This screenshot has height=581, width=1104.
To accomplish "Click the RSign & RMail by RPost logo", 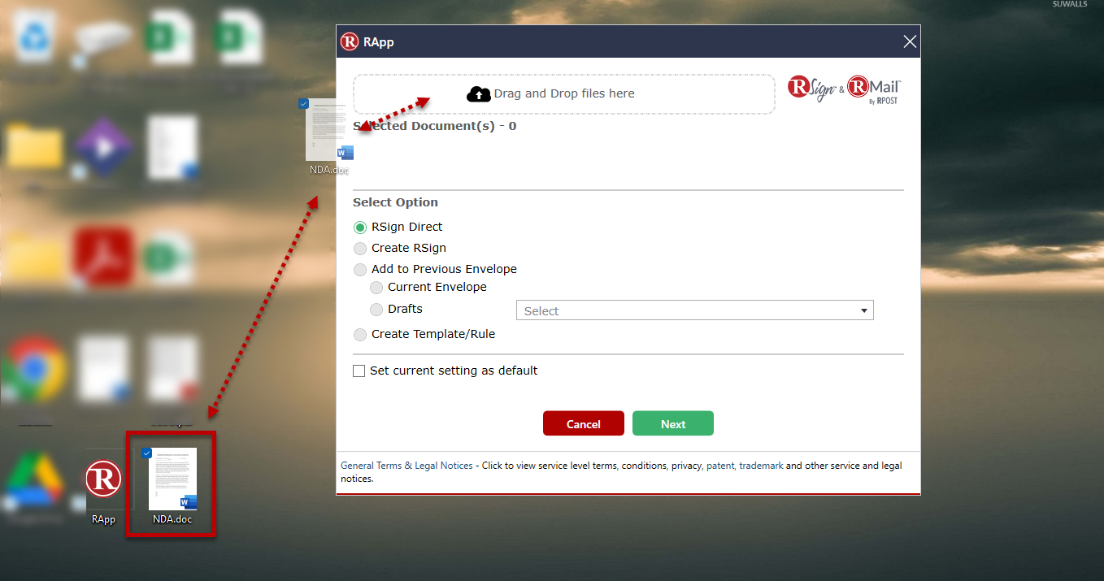I will [845, 89].
